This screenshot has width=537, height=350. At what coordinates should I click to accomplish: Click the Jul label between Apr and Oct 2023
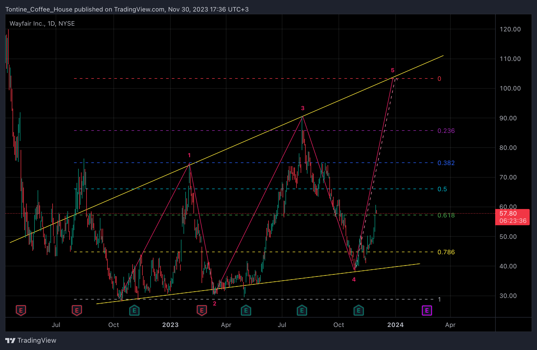click(282, 325)
